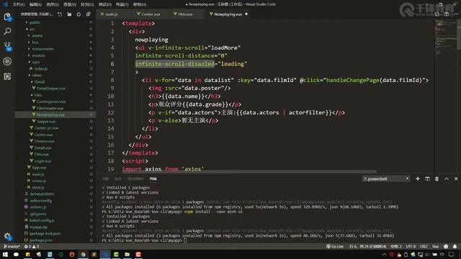Image resolution: width=461 pixels, height=259 pixels.
Task: Refresh the Explorer file tree
Action: 79,14
